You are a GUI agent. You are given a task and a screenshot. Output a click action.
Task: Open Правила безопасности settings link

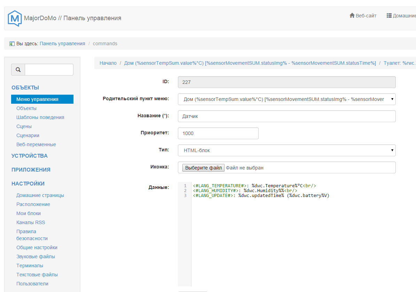pos(32,235)
